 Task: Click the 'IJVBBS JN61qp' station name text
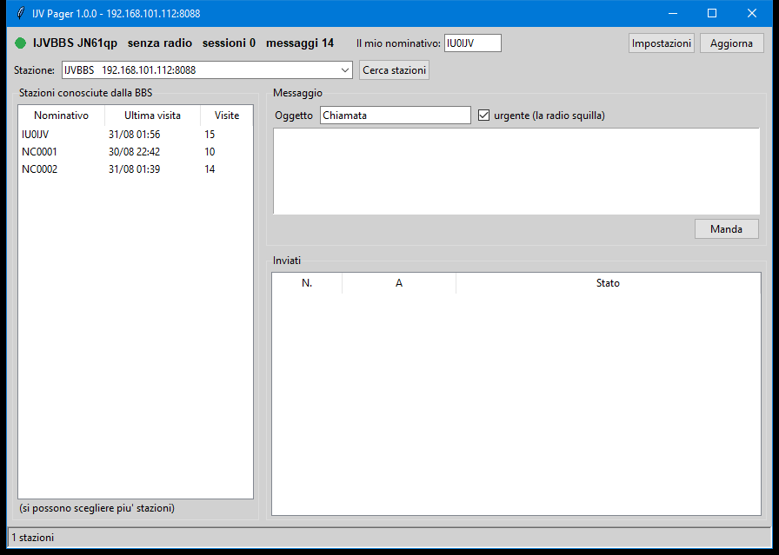pos(75,43)
